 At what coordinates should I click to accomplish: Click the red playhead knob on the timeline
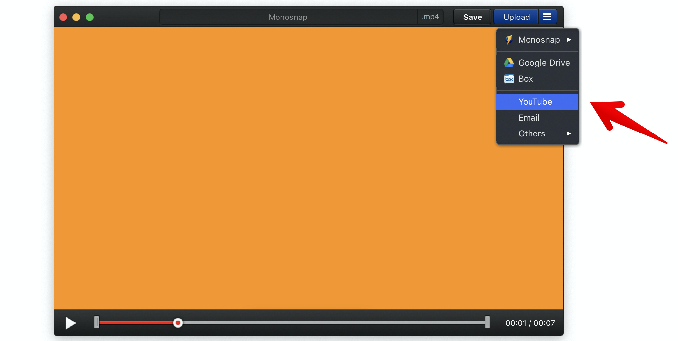tap(178, 323)
